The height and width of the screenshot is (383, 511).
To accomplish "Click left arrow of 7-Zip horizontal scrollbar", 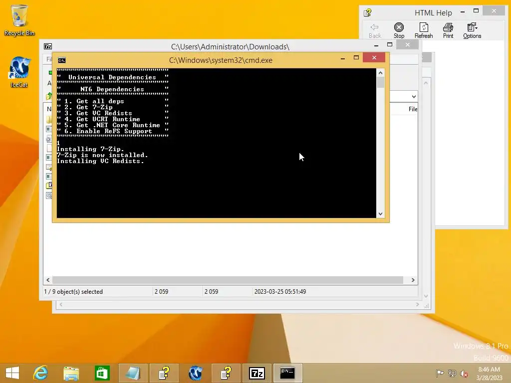I will (x=48, y=280).
